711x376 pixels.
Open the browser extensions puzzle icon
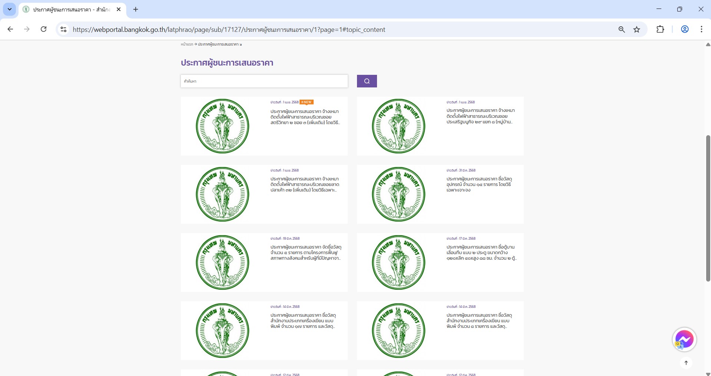pos(660,29)
